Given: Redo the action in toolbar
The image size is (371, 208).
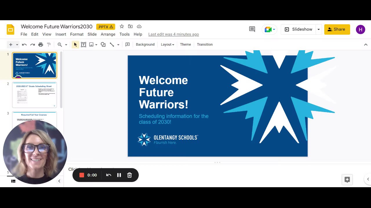Looking at the screenshot, I should click(x=32, y=44).
